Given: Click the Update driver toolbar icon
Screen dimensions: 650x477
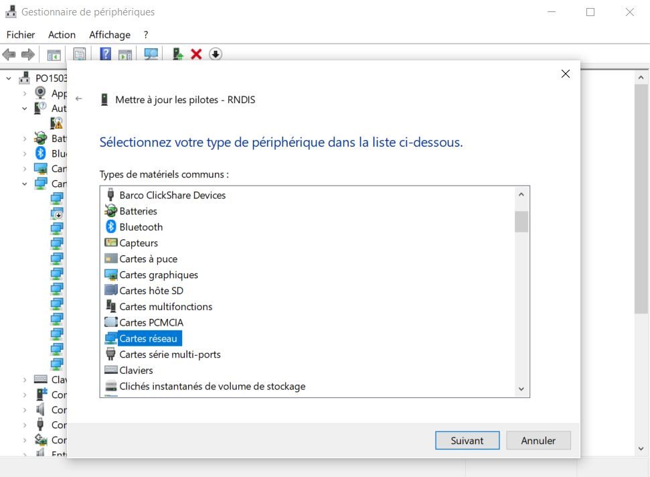Looking at the screenshot, I should click(178, 54).
